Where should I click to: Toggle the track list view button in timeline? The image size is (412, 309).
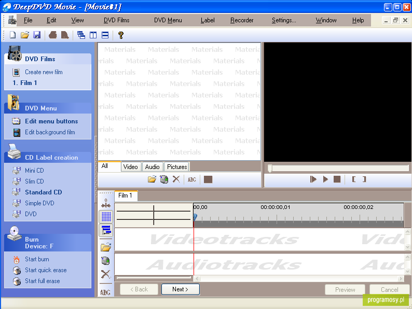[106, 230]
